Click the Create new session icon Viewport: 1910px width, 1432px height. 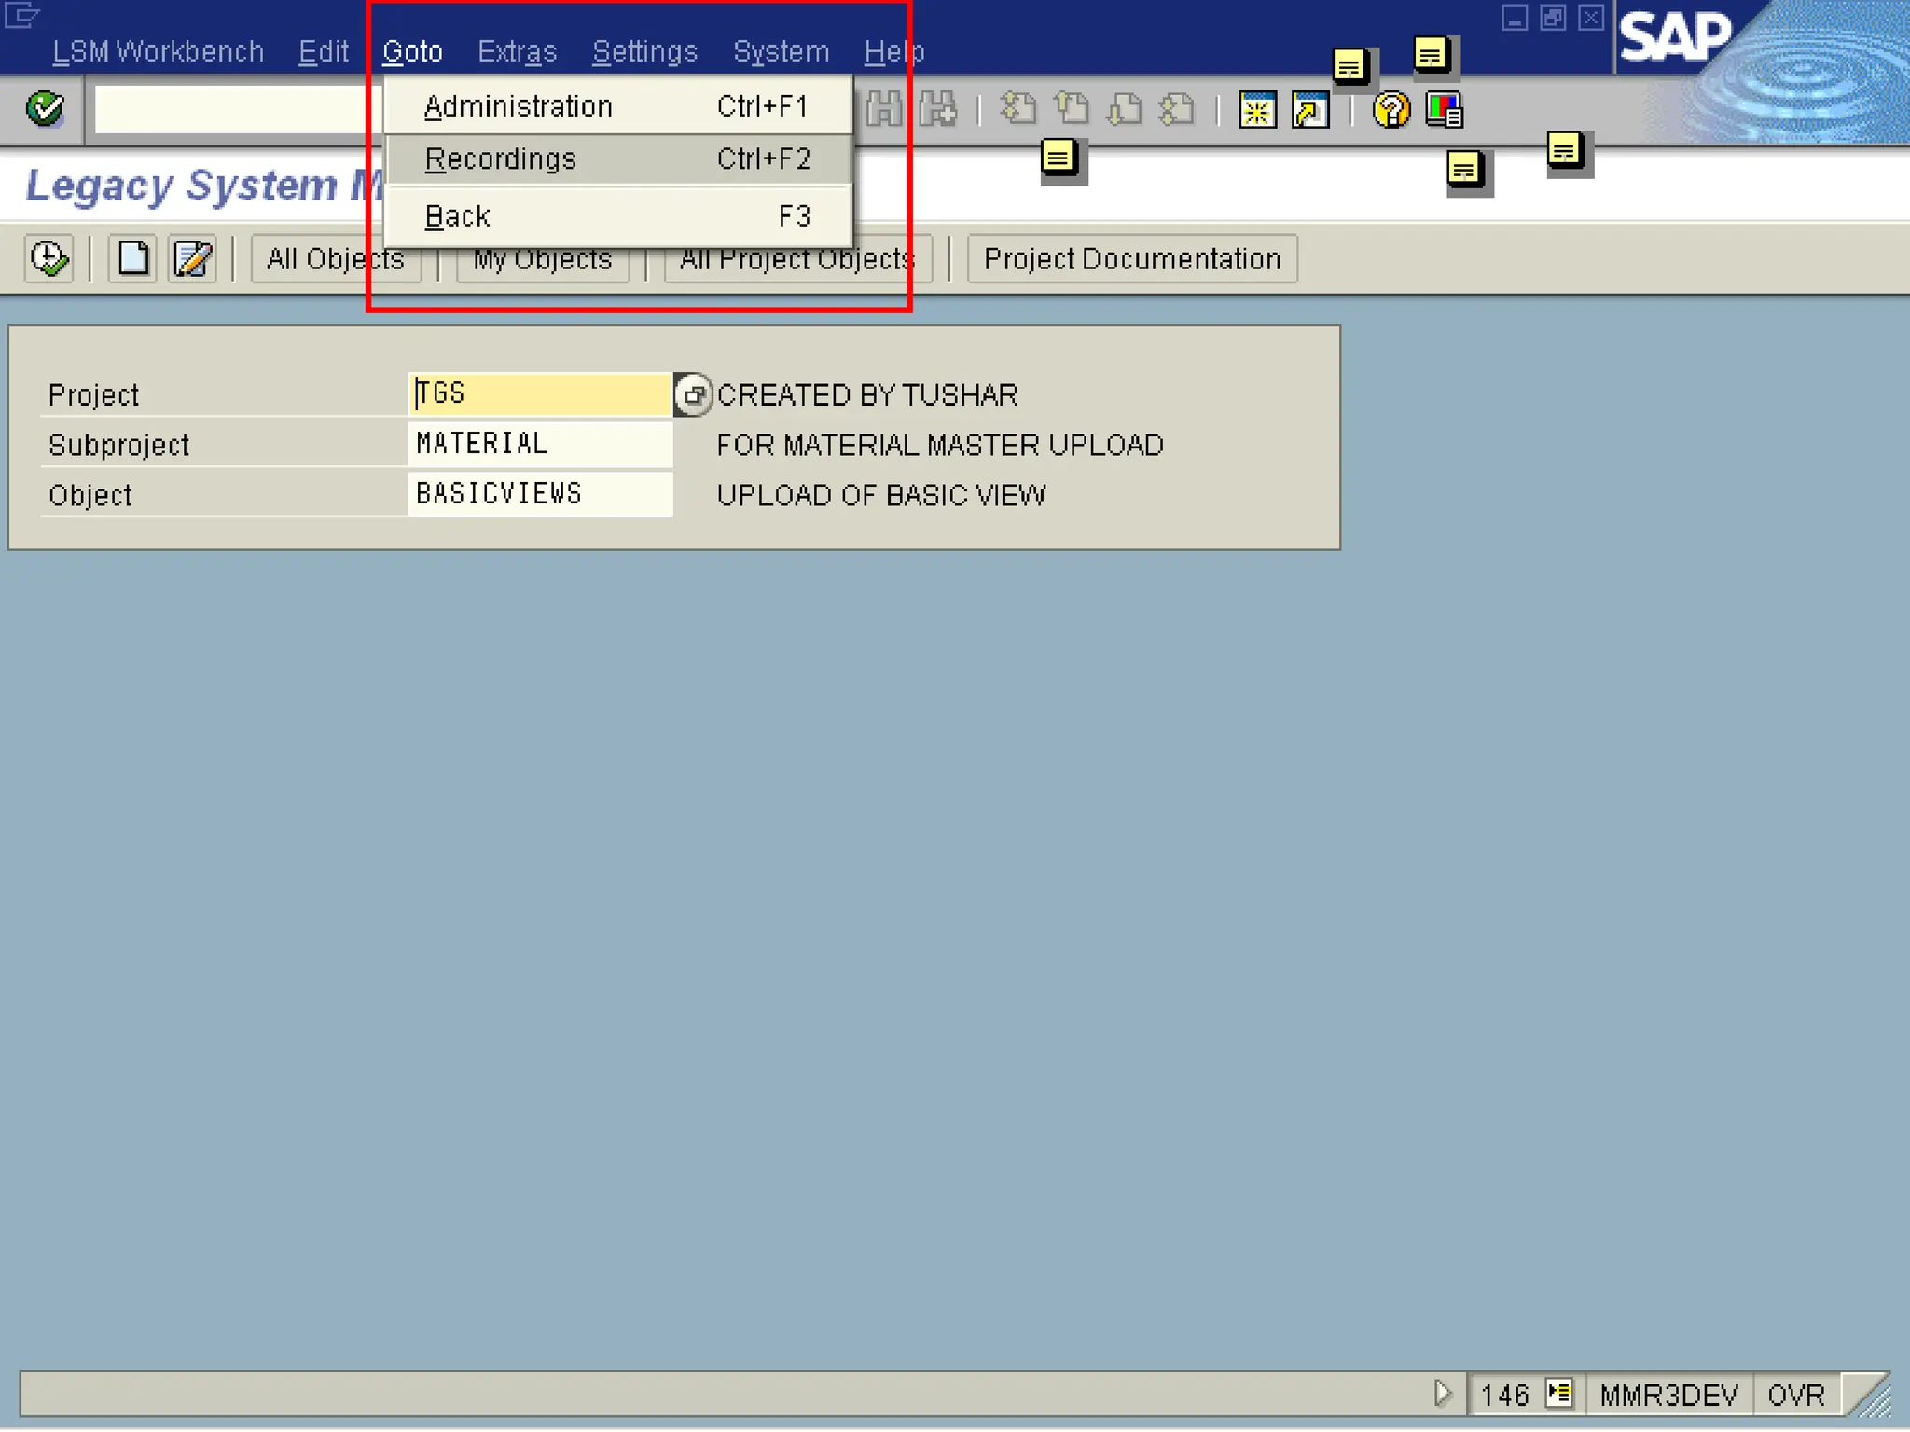point(1256,111)
